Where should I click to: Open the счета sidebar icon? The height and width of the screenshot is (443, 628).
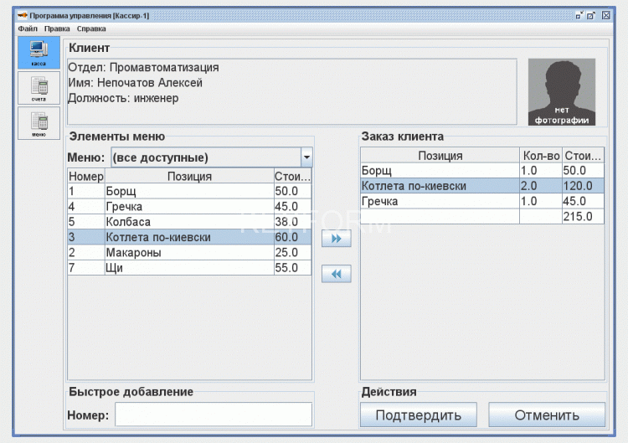click(x=39, y=87)
